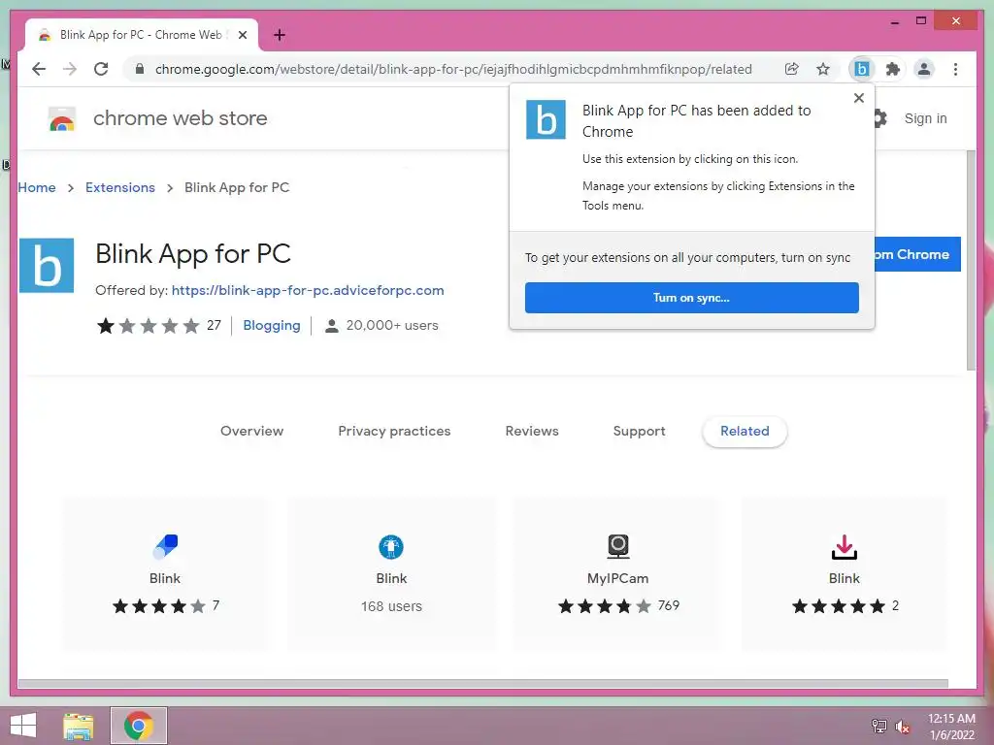994x745 pixels.
Task: Switch to the Reviews tab
Action: point(532,431)
